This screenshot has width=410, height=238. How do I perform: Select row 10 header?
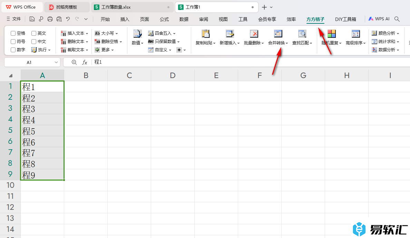(10, 185)
